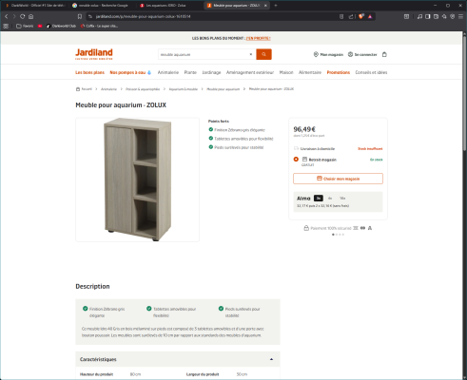Viewport: 467px width, 380px height.
Task: Go to Animalerie breadcrumb link
Action: coord(108,89)
